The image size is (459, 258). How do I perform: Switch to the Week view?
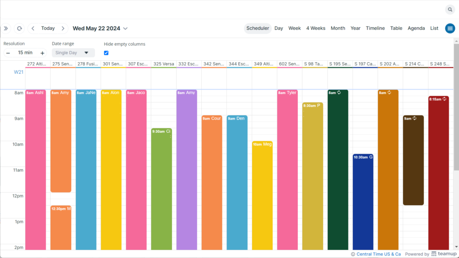click(x=294, y=29)
